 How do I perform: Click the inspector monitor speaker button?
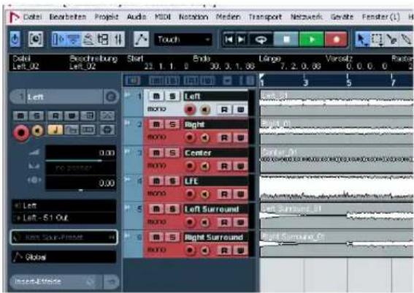(38, 131)
